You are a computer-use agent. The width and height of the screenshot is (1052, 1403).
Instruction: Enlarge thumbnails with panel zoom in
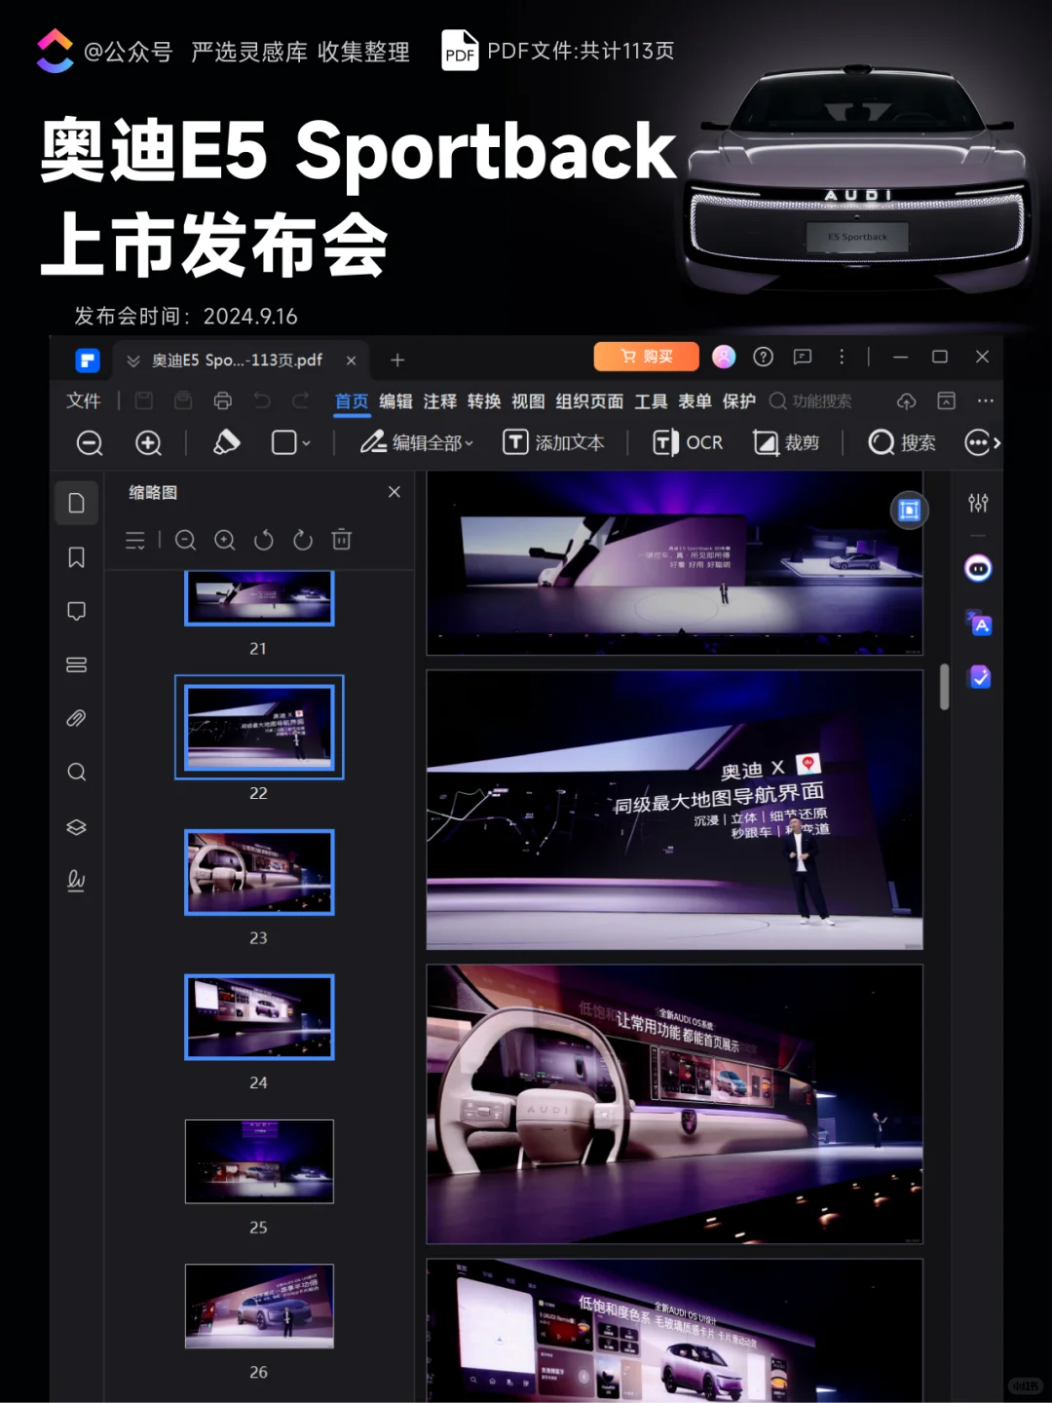click(225, 540)
